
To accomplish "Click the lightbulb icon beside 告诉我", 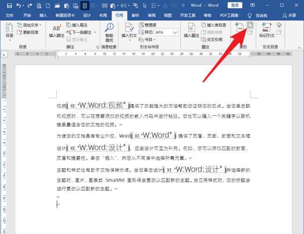I will [x=250, y=15].
